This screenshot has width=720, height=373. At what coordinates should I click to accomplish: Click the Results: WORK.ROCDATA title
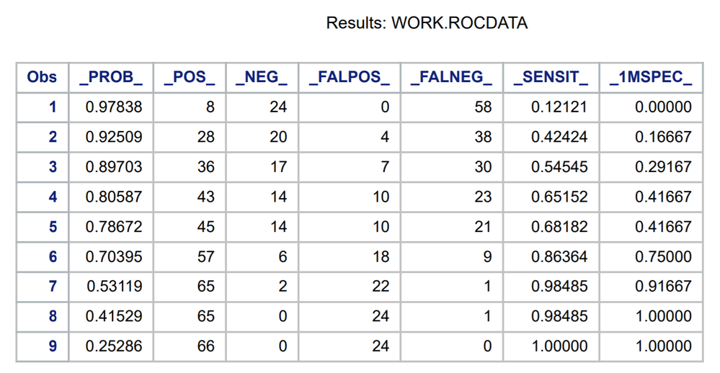[427, 23]
